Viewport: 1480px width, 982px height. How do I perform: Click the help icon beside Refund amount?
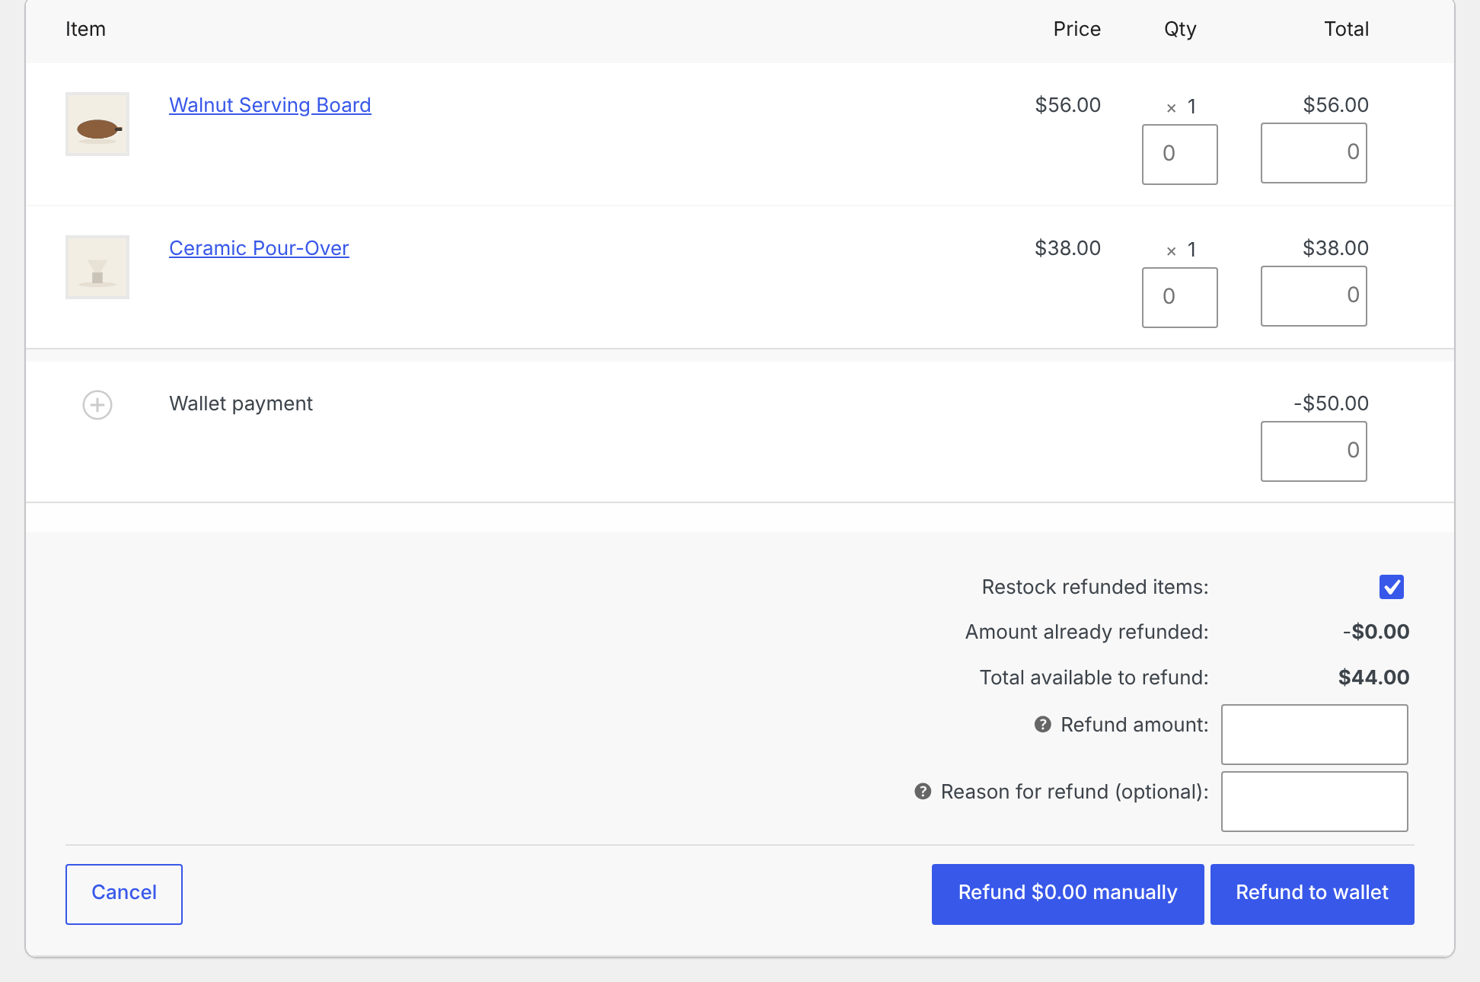point(1043,725)
